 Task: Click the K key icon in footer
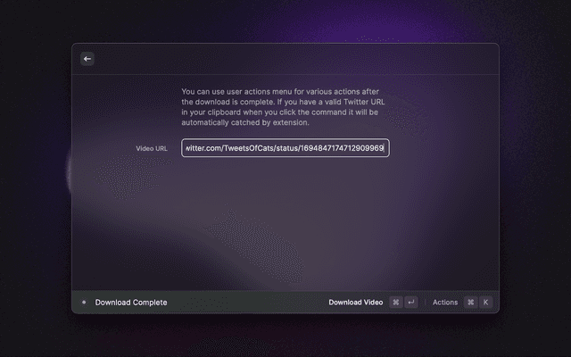click(486, 303)
